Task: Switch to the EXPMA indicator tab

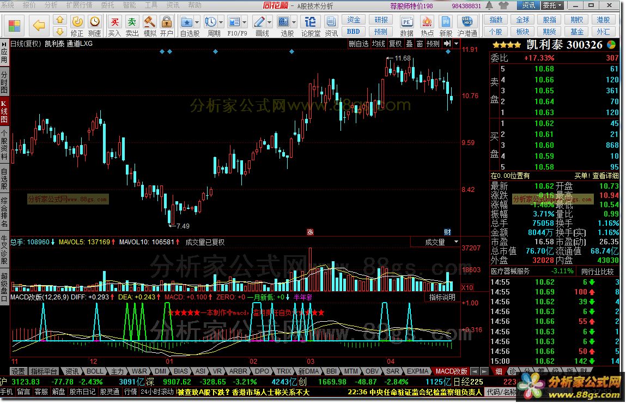Action: (417, 371)
